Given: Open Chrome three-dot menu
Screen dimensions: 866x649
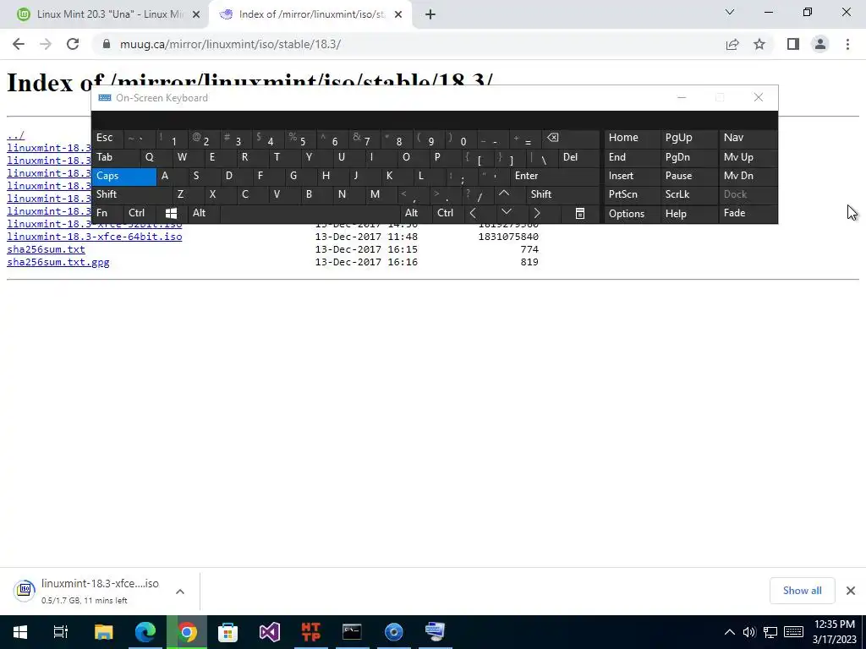Looking at the screenshot, I should (847, 44).
